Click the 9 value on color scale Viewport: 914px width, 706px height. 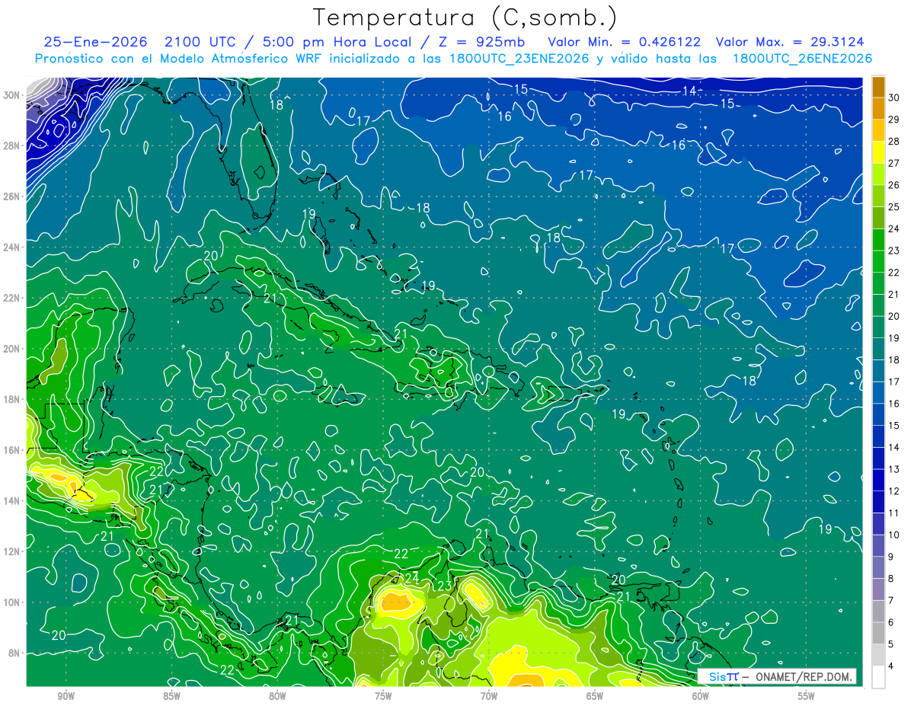(892, 557)
